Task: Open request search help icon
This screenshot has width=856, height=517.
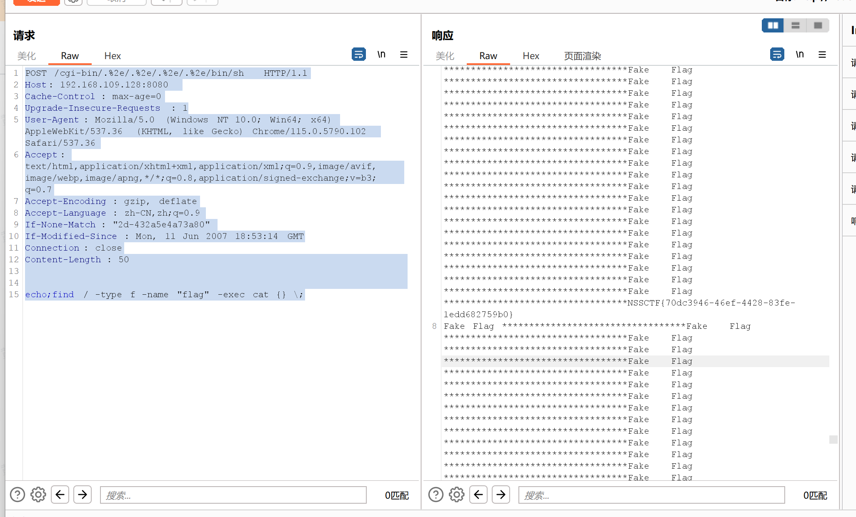Action: click(18, 495)
